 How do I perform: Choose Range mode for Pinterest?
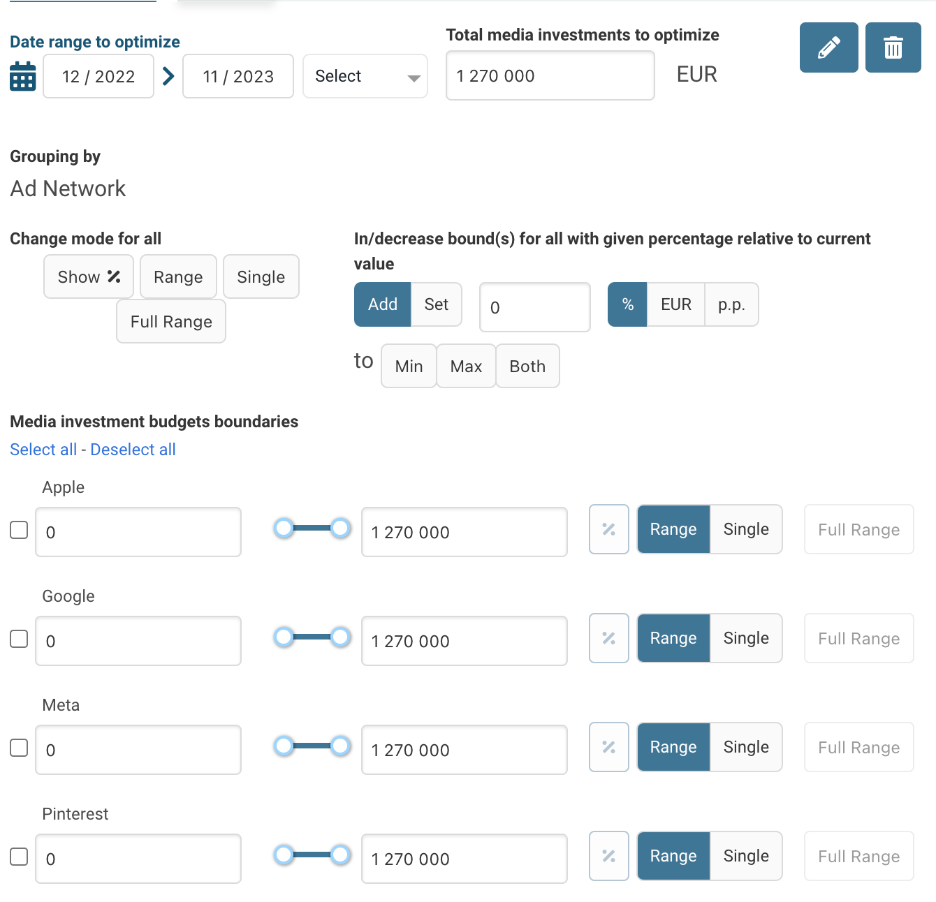673,856
